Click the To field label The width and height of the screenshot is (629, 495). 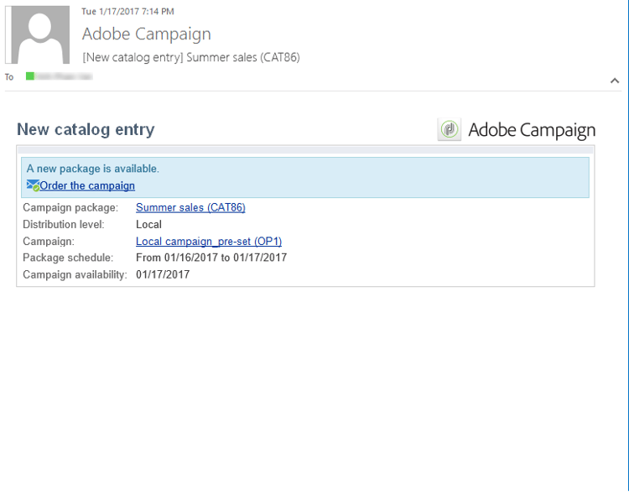(9, 76)
